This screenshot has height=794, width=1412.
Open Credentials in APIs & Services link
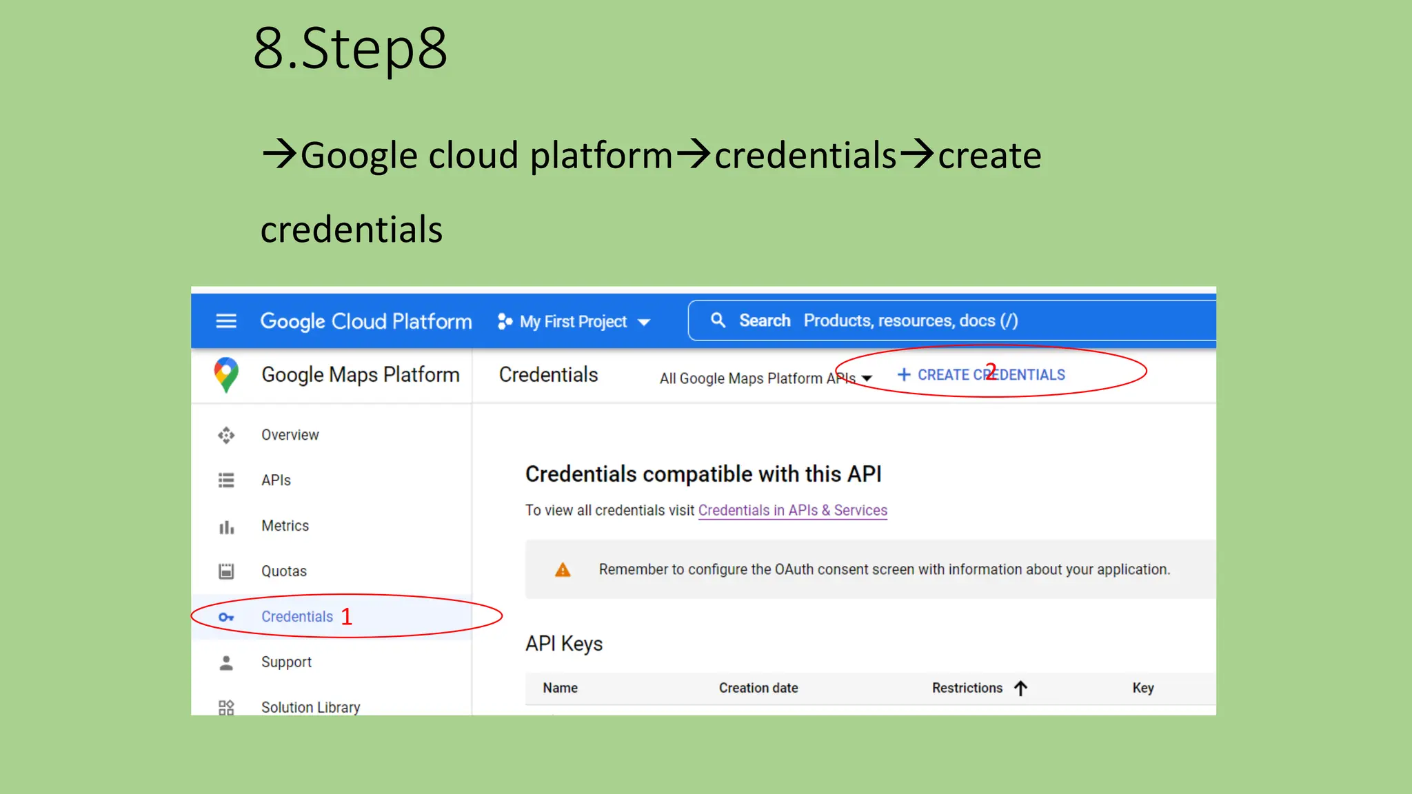(792, 511)
